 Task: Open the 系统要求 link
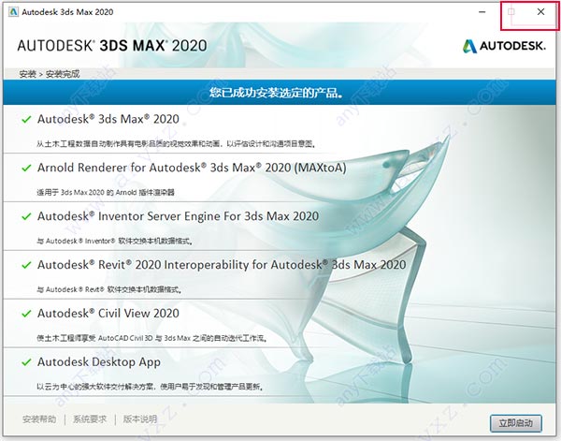coord(90,419)
